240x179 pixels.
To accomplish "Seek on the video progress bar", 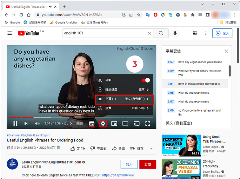I will pyautogui.click(x=82, y=118).
